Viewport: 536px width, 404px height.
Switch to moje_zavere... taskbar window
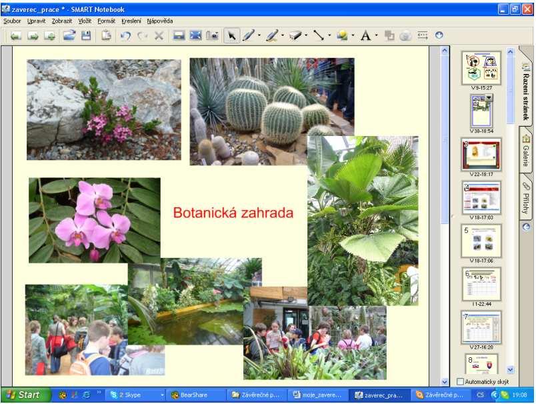tap(318, 395)
